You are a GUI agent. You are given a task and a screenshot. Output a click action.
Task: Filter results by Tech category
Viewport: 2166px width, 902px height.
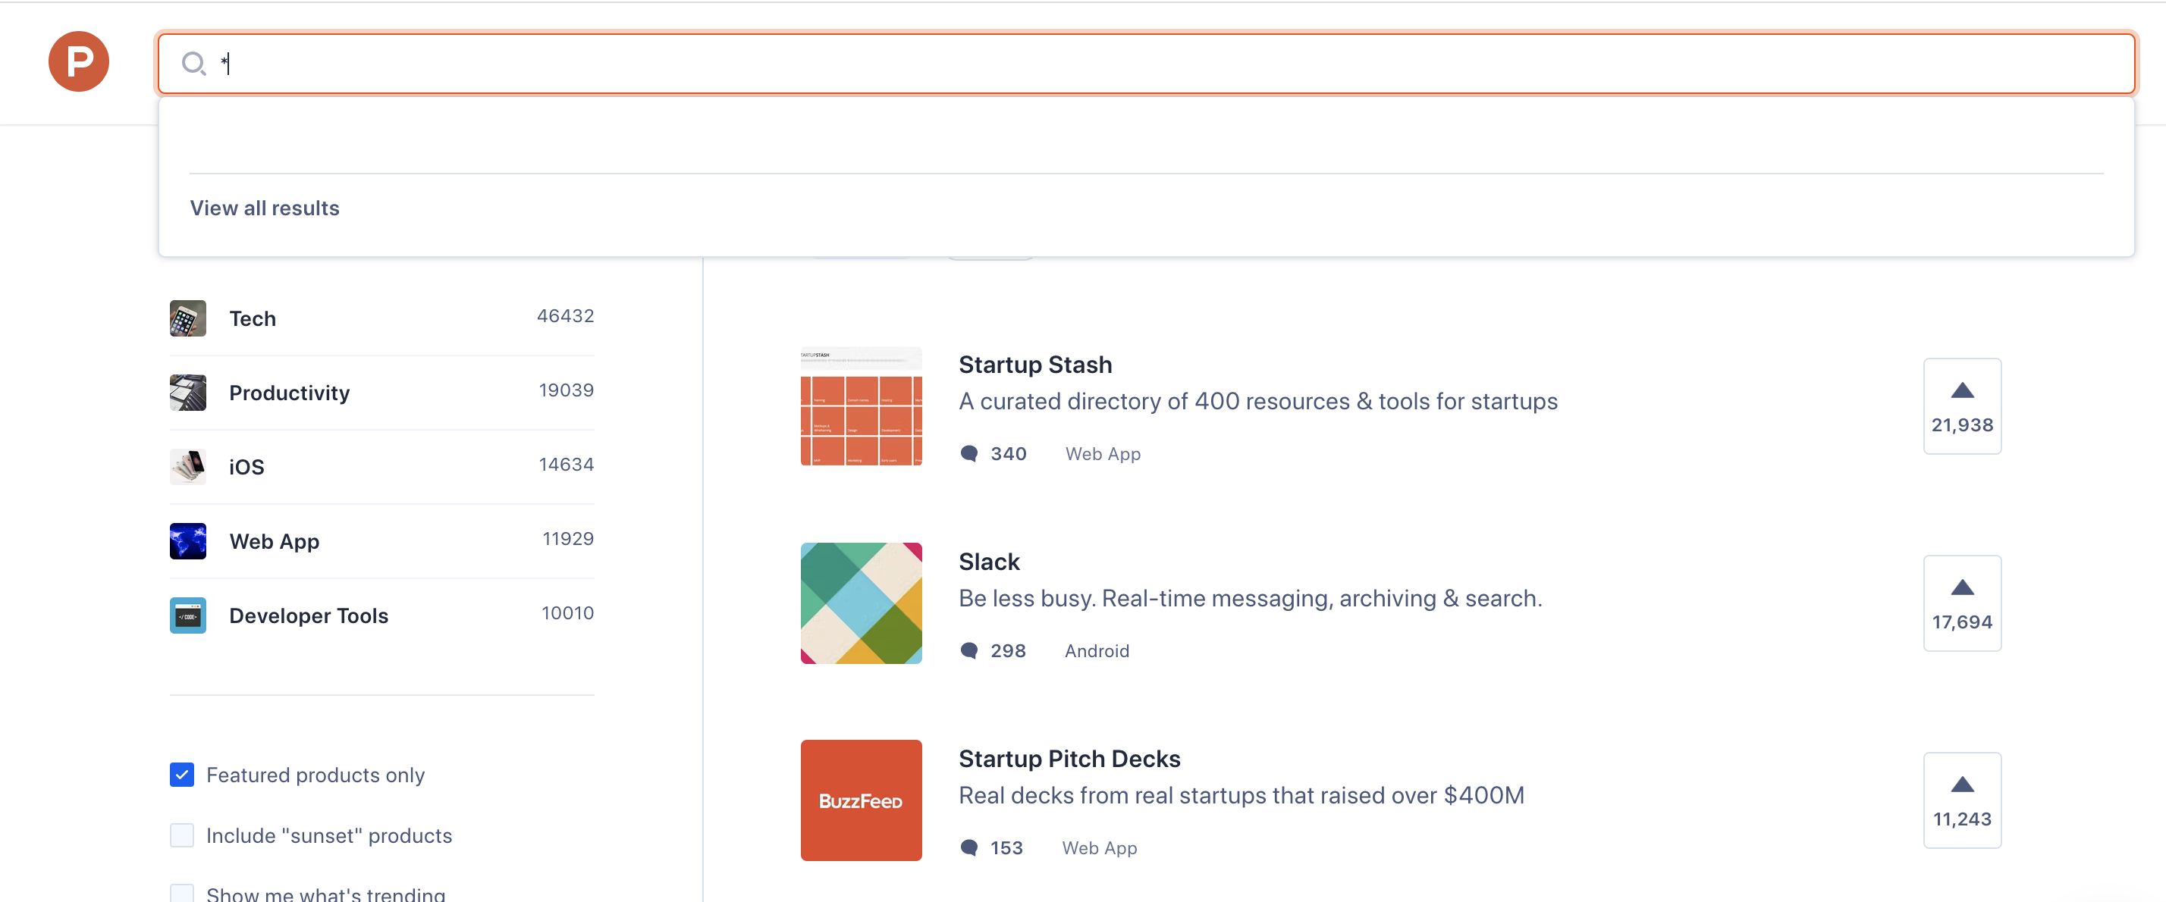252,318
